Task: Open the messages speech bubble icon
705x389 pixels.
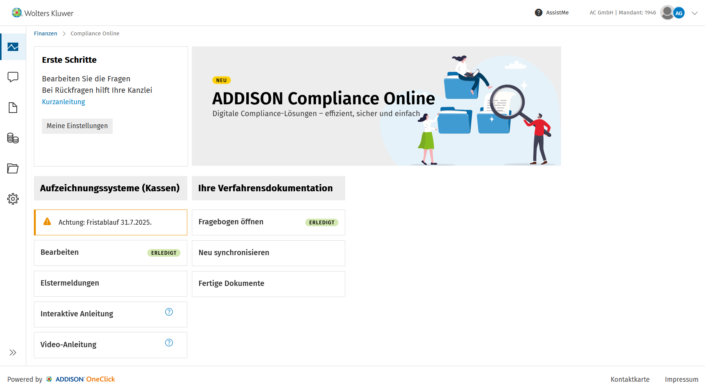Action: (13, 77)
